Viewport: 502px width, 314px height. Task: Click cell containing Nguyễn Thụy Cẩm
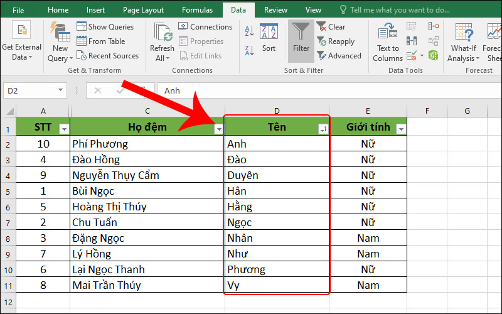(x=147, y=175)
